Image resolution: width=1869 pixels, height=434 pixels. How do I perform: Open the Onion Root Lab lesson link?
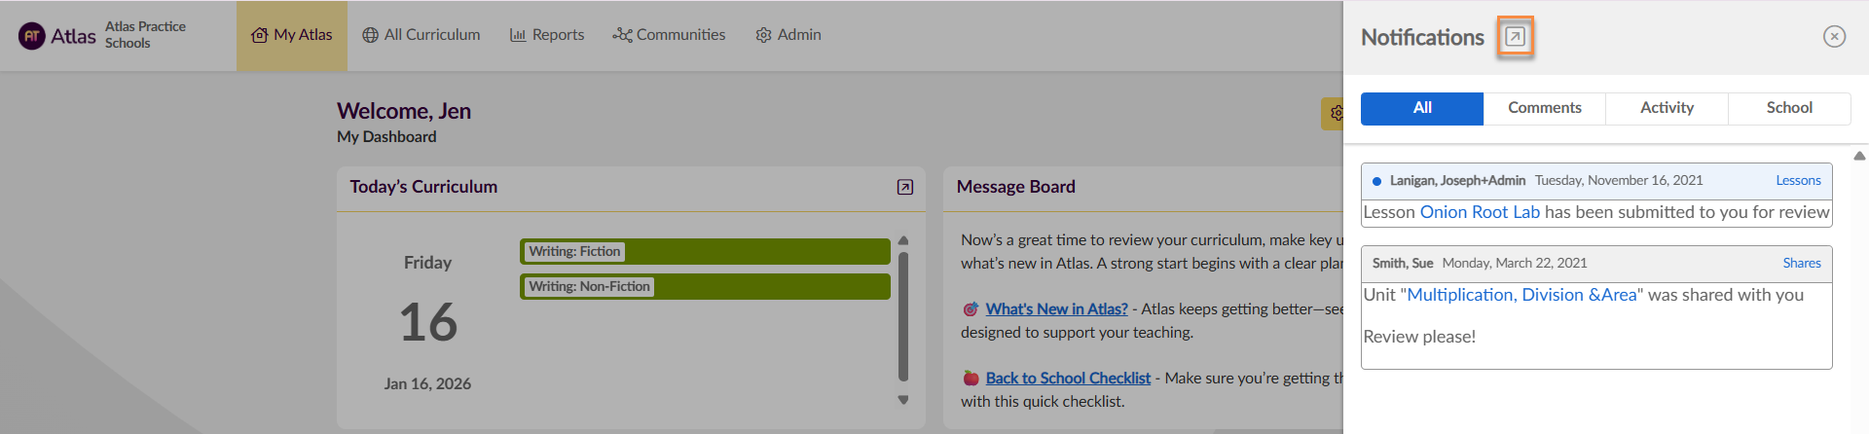[x=1480, y=212]
